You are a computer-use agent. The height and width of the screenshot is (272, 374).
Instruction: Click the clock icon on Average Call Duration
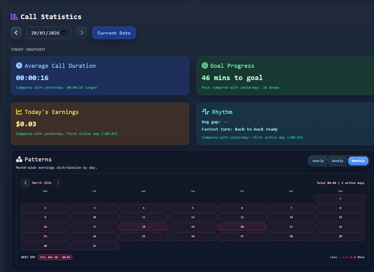click(x=19, y=65)
